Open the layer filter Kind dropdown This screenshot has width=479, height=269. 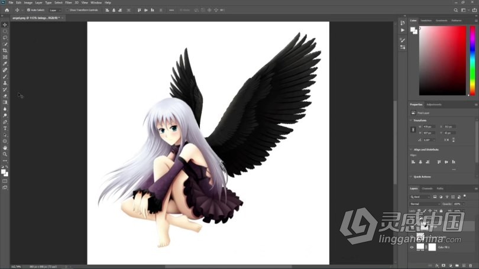pyautogui.click(x=420, y=197)
